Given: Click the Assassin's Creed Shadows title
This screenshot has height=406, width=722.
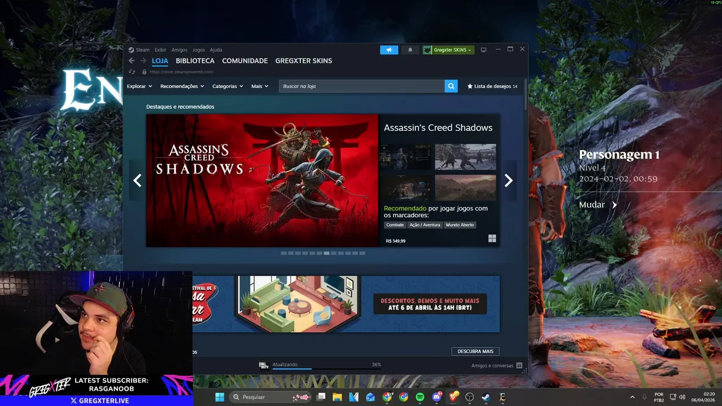Looking at the screenshot, I should tap(438, 128).
